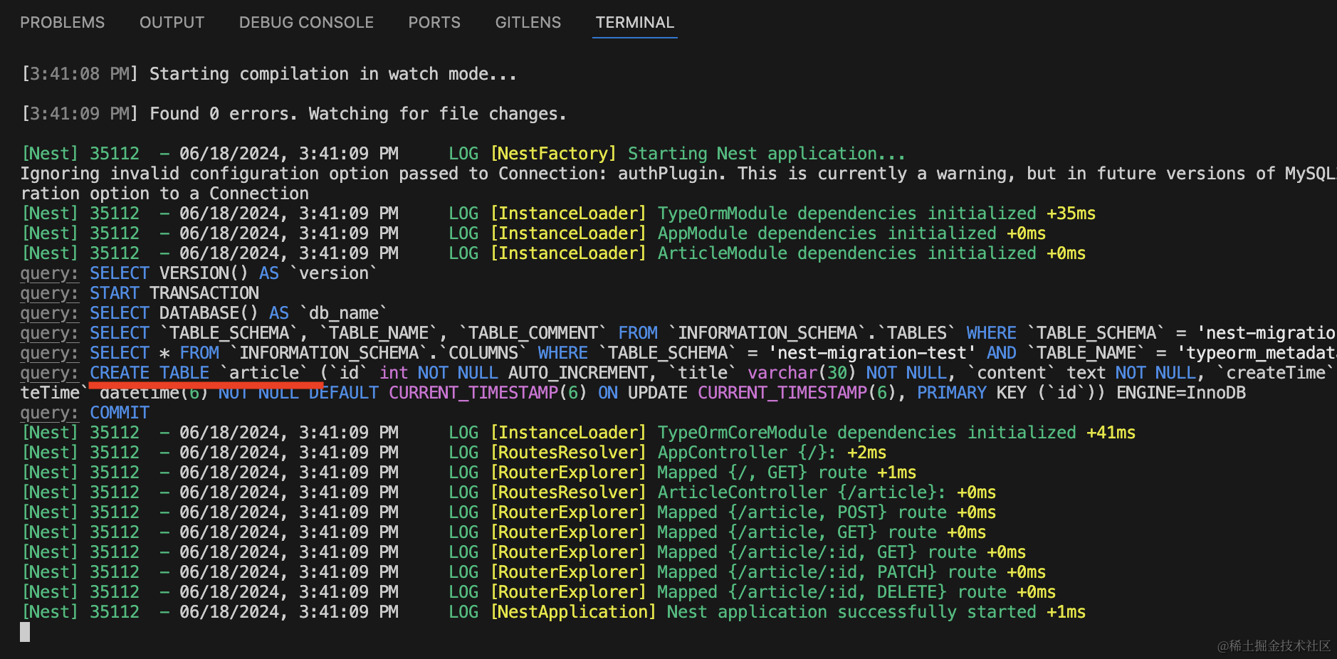Screen dimensions: 1337x659
Task: Click the 'Starting compilation in watch mode' line
Action: (332, 74)
